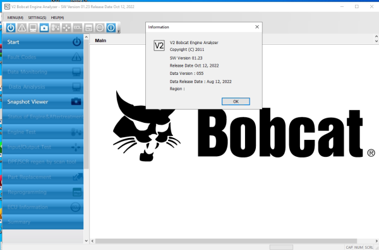Select Engine Test in the sidebar
This screenshot has height=250, width=379.
[x=43, y=132]
